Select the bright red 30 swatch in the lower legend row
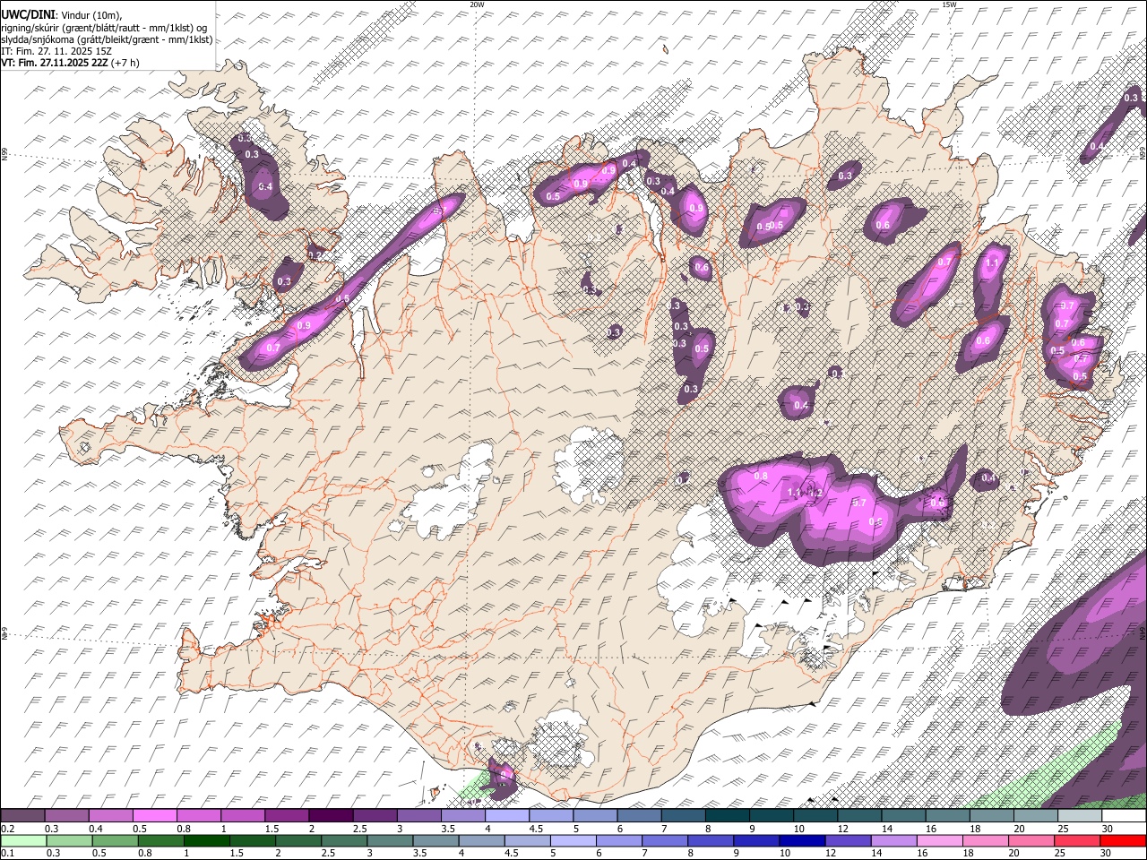The image size is (1147, 860). point(1123,840)
